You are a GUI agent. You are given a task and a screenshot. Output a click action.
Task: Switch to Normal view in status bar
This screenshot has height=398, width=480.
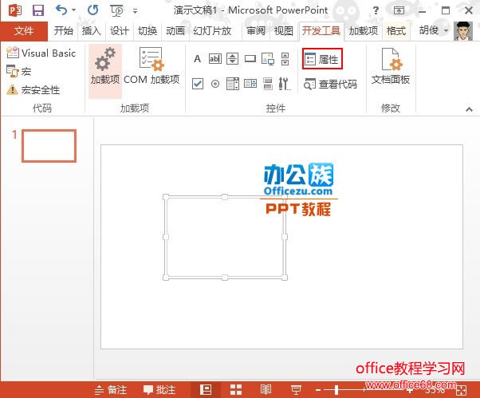[x=206, y=390]
